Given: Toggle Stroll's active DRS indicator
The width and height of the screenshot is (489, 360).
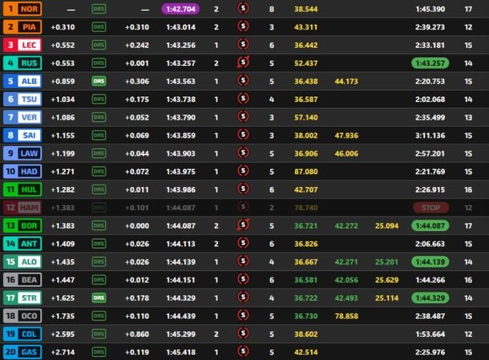Looking at the screenshot, I should [99, 297].
